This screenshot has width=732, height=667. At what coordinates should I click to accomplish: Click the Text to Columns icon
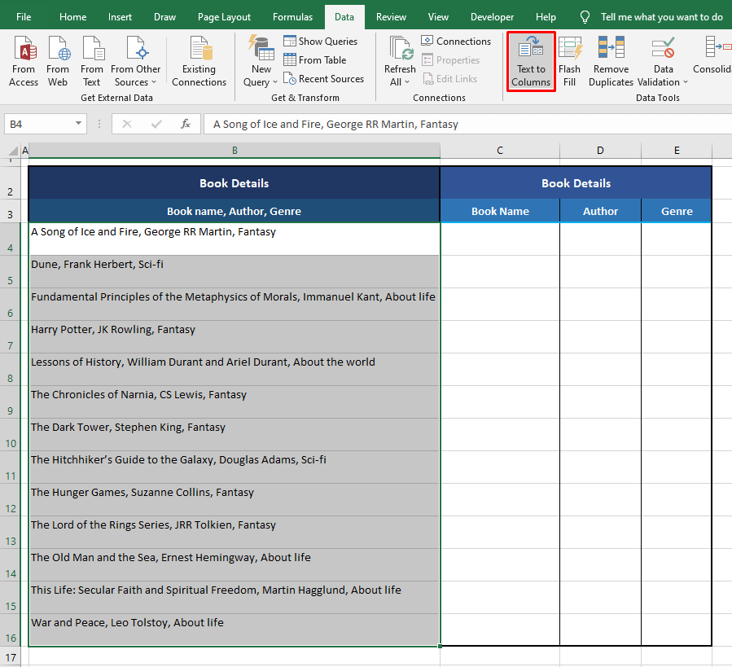tap(530, 61)
